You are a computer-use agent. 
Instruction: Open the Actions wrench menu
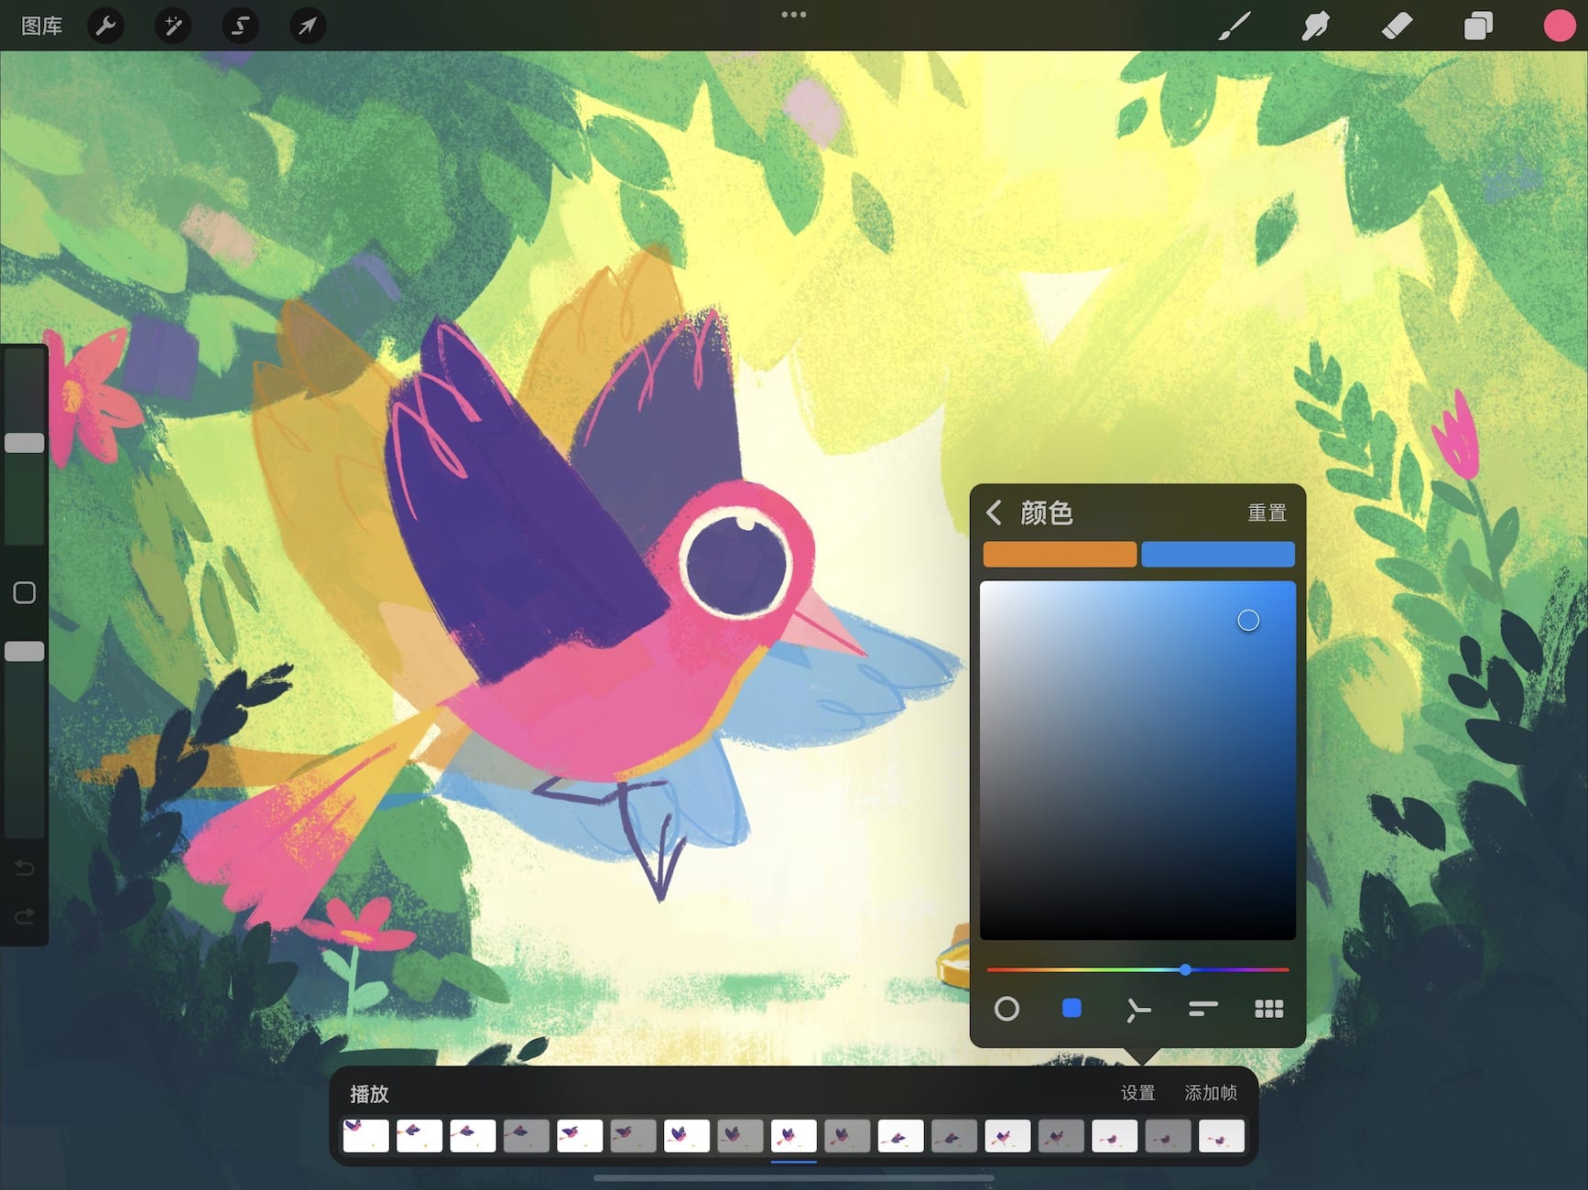click(x=105, y=26)
